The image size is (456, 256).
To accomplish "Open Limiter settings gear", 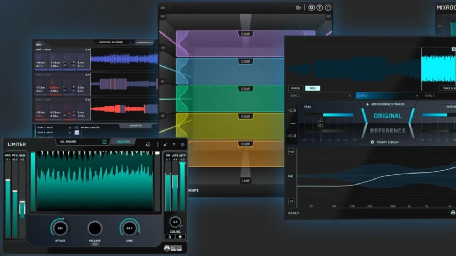I will pos(182,145).
